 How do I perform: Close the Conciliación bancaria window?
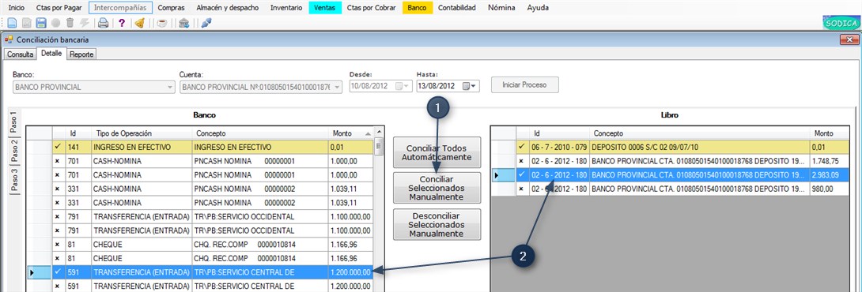[x=849, y=40]
